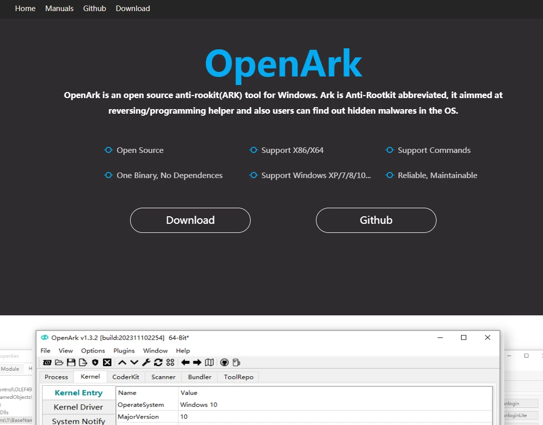The width and height of the screenshot is (543, 425).
Task: Click the shield with lightning bolt icon
Action: [x=95, y=363]
